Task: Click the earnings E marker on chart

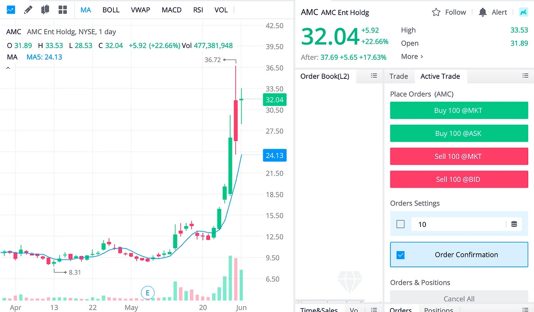Action: click(147, 293)
